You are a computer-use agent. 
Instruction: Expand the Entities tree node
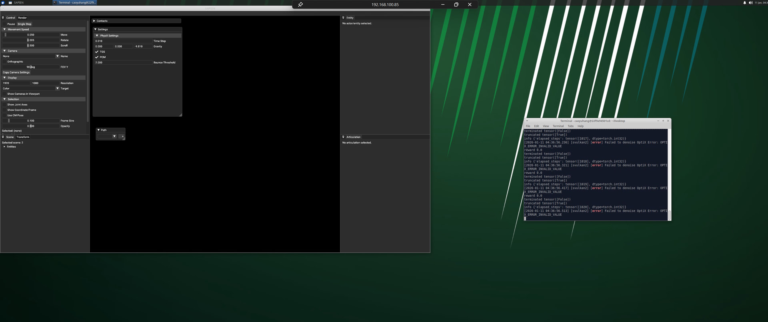pos(4,147)
